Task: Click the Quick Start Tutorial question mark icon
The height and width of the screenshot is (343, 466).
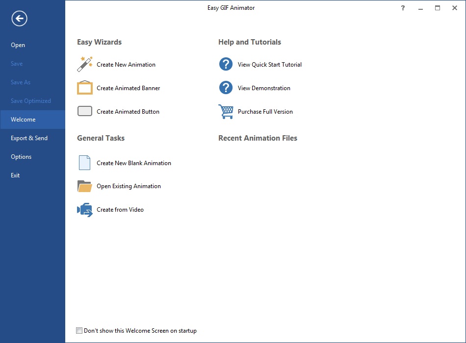Action: pyautogui.click(x=226, y=64)
